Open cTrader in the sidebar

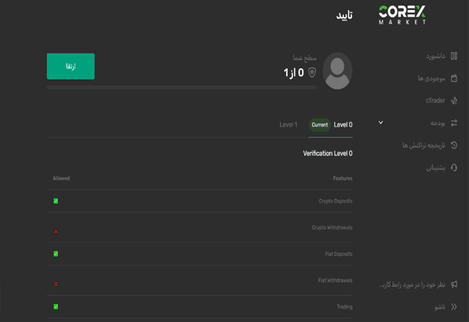(435, 100)
